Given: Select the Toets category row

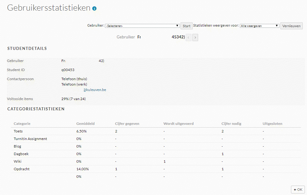Looking at the screenshot, I should (18, 131).
